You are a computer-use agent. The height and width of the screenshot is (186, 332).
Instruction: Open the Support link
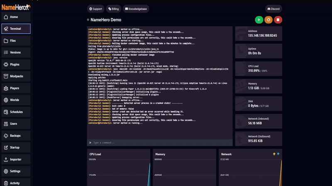point(96,9)
